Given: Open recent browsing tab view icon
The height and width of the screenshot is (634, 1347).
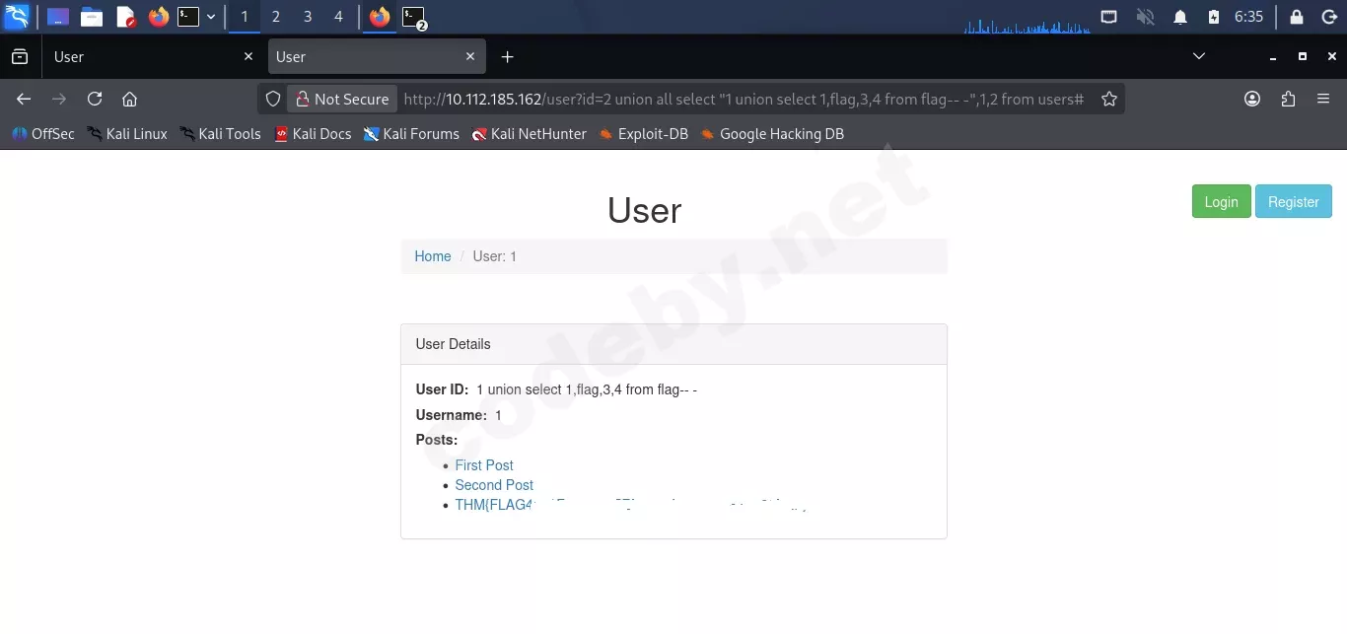Looking at the screenshot, I should click(x=20, y=57).
